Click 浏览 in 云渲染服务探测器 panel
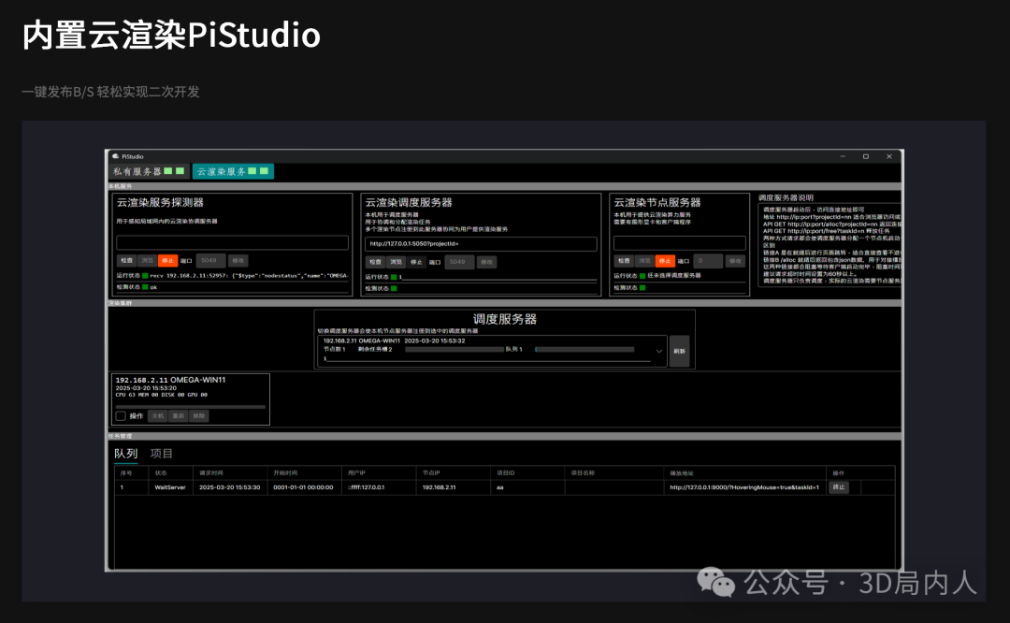This screenshot has height=623, width=1010. point(148,260)
